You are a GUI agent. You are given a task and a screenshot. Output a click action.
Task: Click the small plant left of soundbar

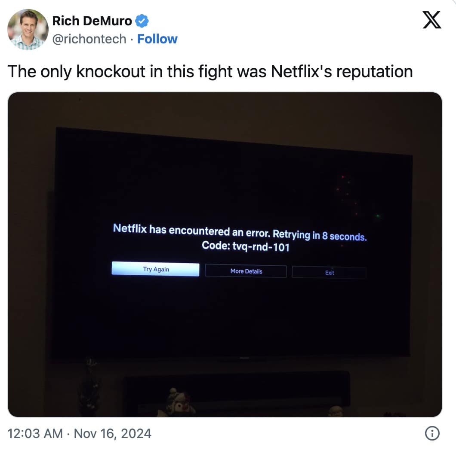click(x=89, y=386)
